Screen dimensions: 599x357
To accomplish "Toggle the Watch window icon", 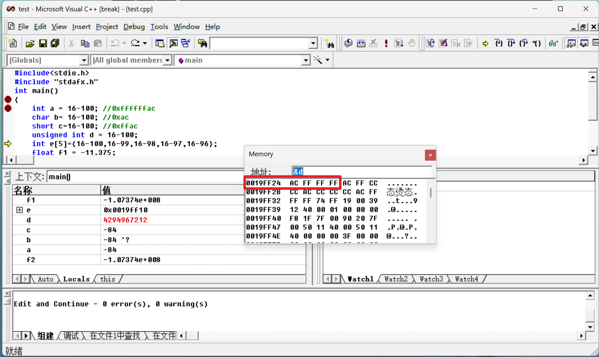I will point(571,43).
